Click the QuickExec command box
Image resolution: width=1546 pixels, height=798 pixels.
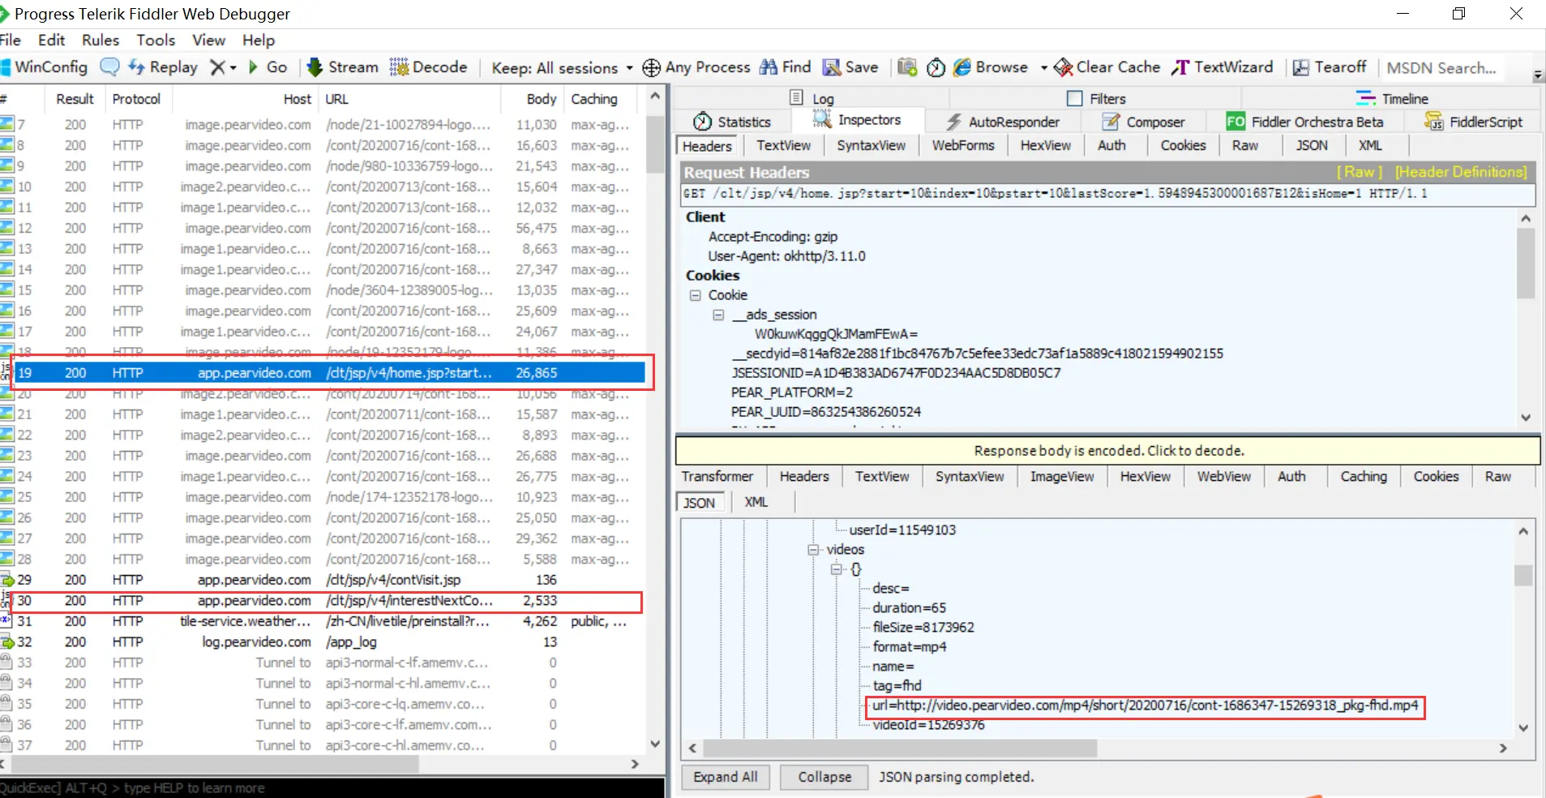point(332,787)
